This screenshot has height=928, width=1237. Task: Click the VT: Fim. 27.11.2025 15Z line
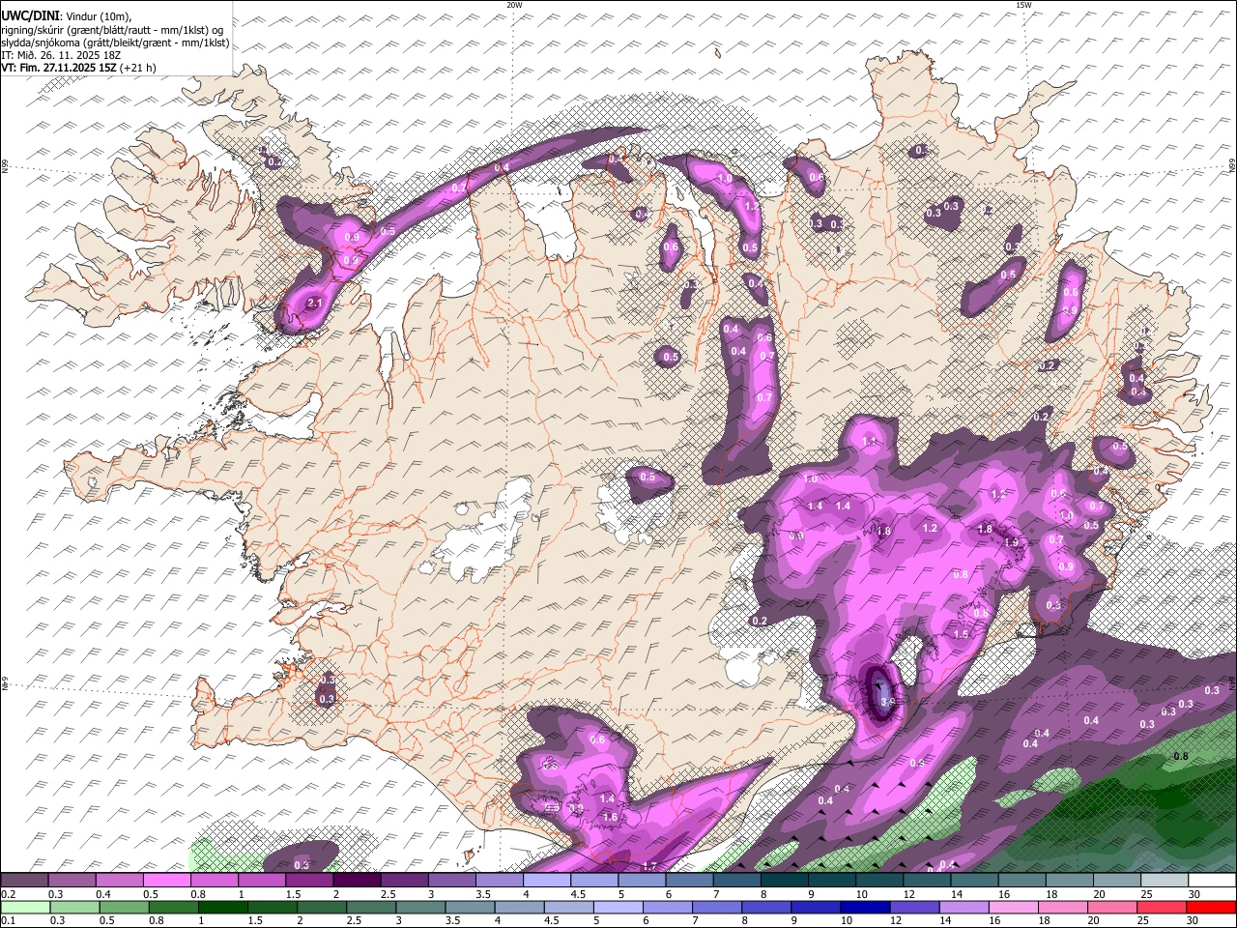tap(78, 68)
